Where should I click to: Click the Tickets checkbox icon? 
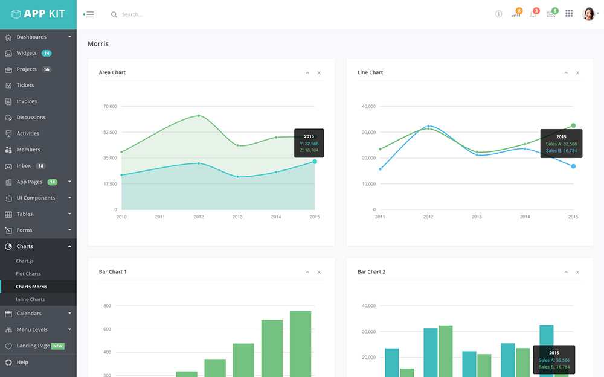tap(8, 86)
